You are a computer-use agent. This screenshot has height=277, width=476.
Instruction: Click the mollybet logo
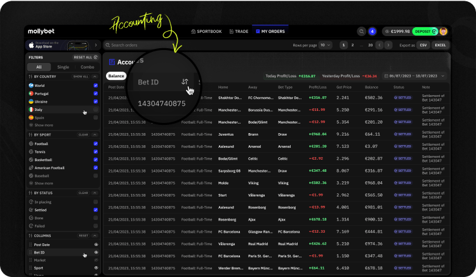[x=43, y=31]
